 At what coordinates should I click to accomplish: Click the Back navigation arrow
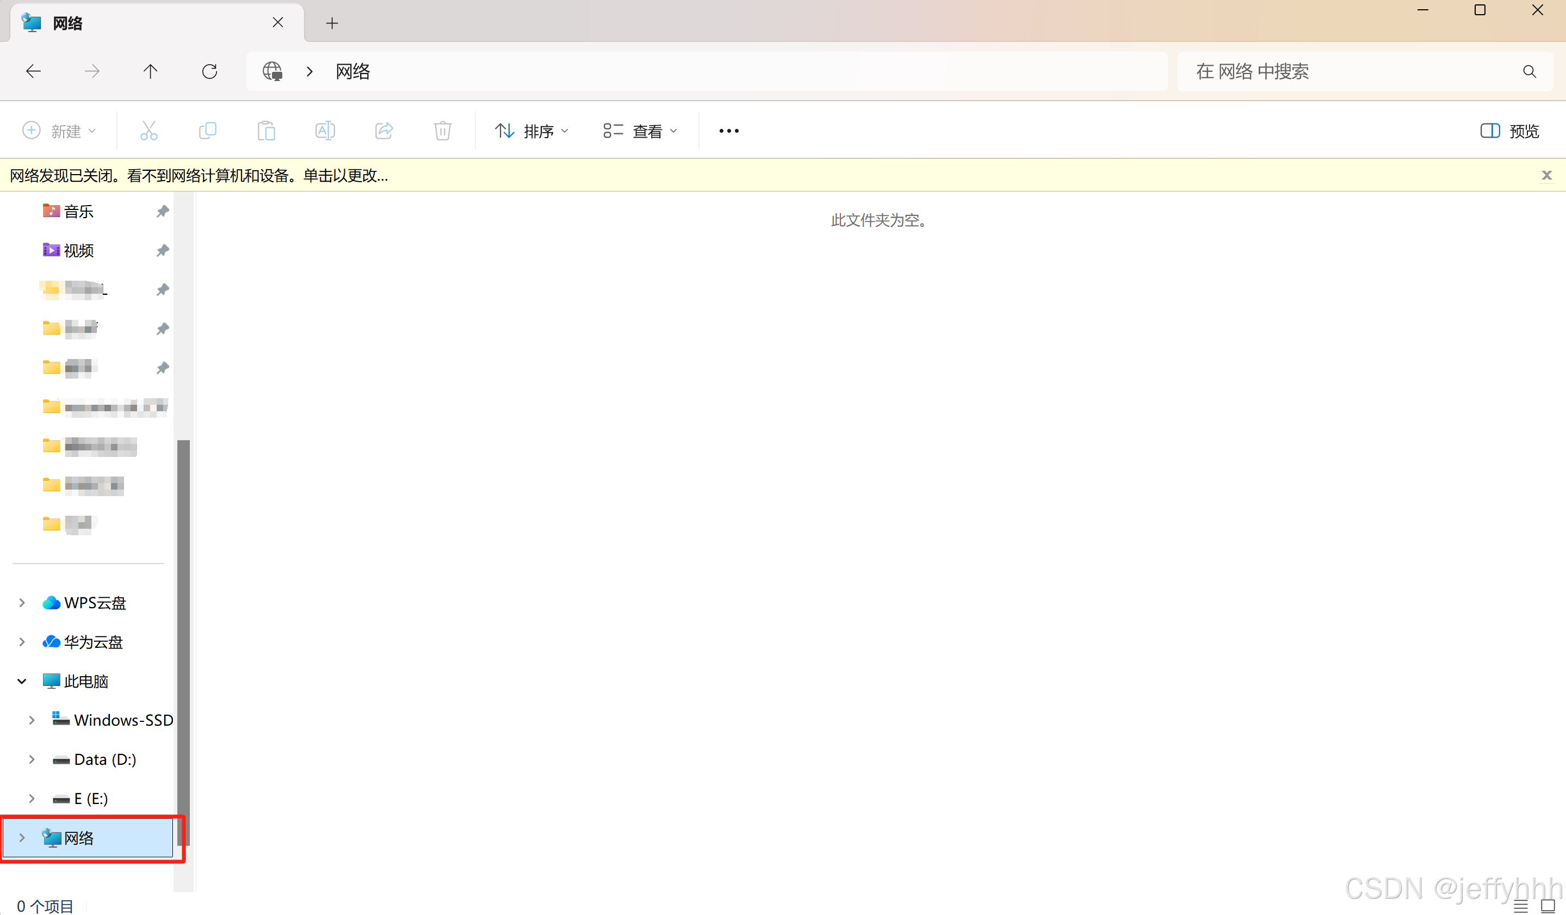pos(34,71)
